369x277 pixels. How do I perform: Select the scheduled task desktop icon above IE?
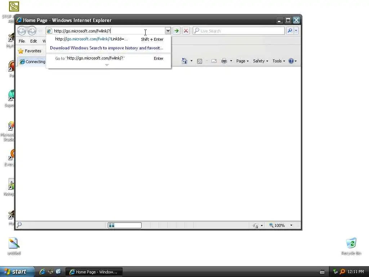tap(14, 6)
